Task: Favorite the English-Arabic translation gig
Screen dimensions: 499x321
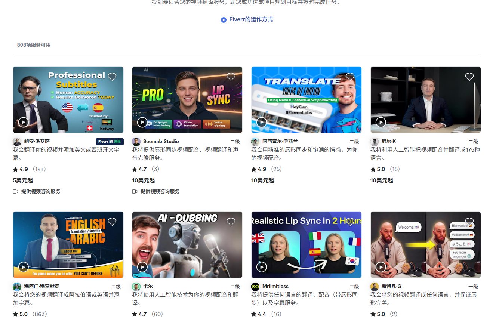Action: 112,222
